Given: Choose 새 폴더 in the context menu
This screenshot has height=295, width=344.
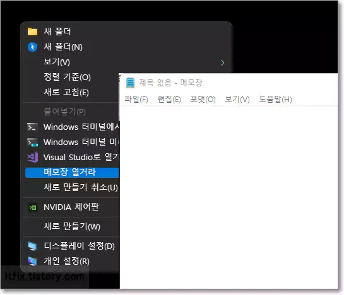Looking at the screenshot, I should tap(127, 32).
